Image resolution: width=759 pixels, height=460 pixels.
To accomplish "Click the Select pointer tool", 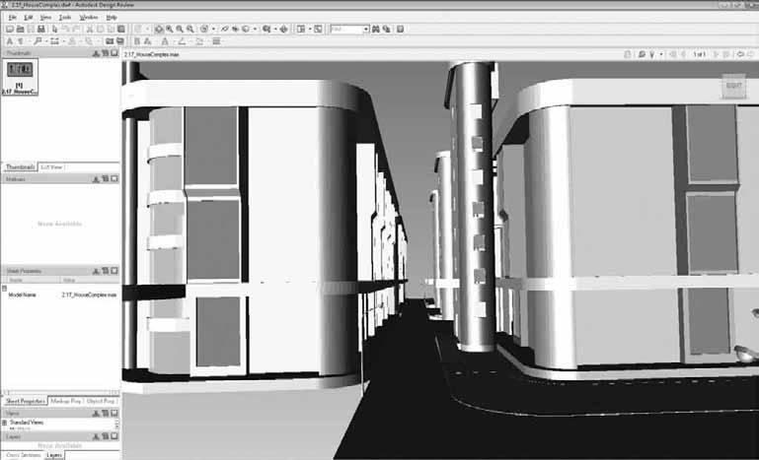I will [x=54, y=29].
